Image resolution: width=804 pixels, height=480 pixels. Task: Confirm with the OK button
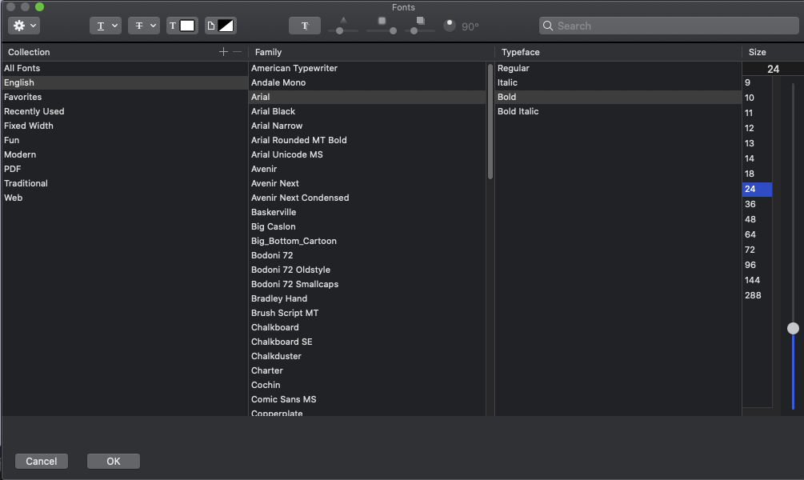tap(113, 461)
